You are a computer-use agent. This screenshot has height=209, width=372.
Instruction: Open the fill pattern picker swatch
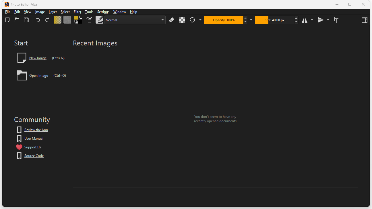click(67, 20)
